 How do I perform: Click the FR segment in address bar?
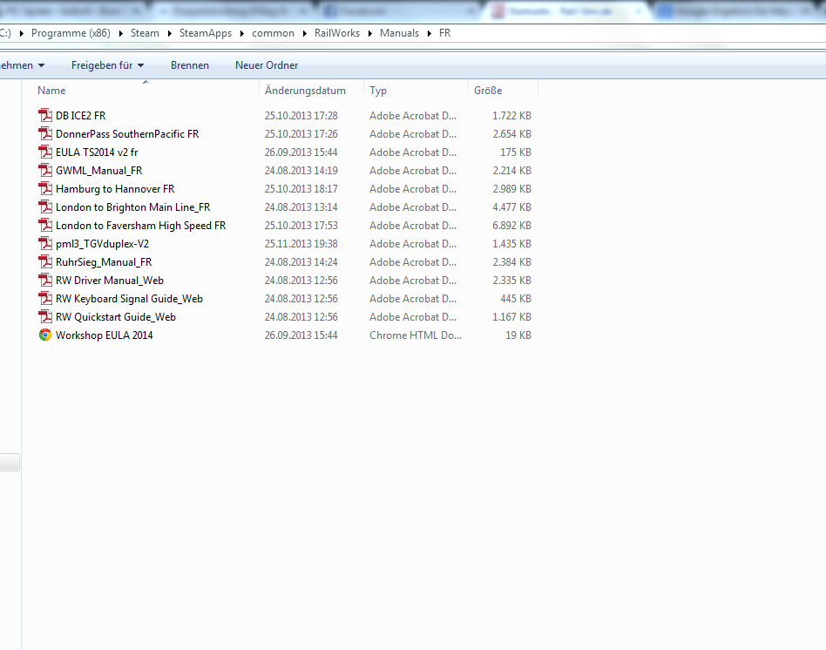pos(445,33)
